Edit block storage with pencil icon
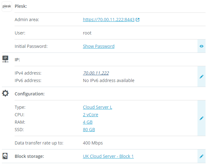The height and width of the screenshot is (165, 208). (201, 156)
